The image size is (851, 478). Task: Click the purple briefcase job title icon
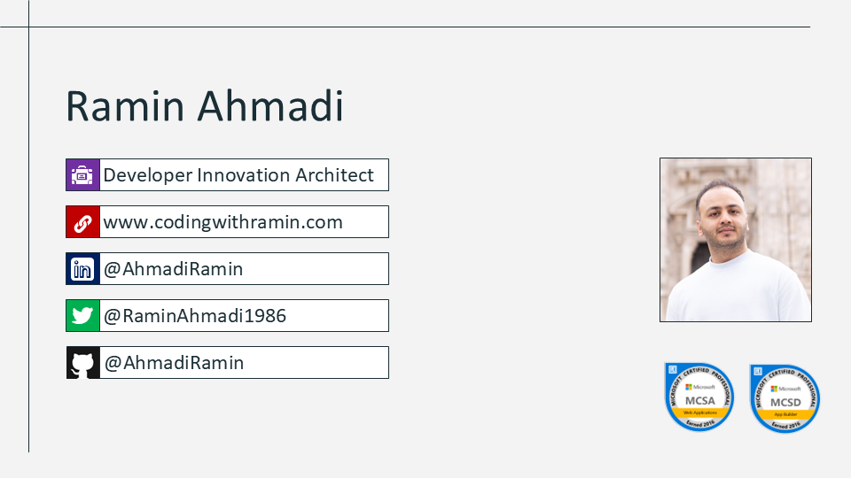click(x=82, y=175)
